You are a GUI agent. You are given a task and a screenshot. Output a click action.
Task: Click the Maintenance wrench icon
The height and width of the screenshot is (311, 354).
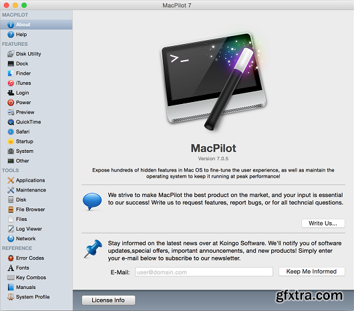11,190
